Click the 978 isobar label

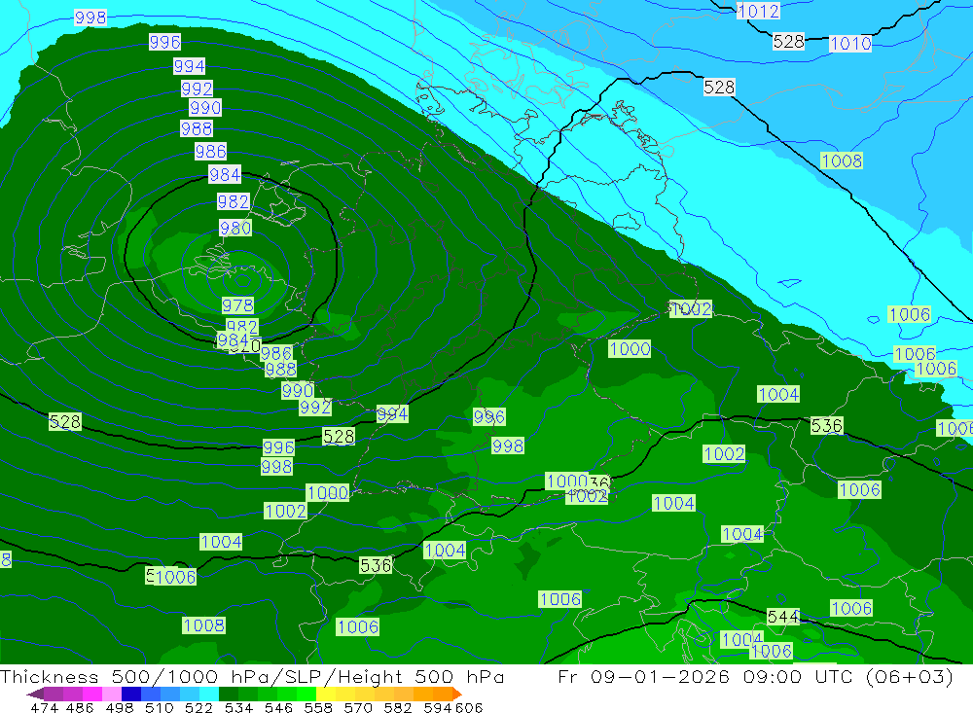point(237,305)
